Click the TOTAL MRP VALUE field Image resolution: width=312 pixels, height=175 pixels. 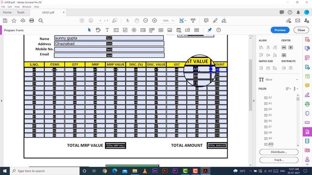[116, 145]
